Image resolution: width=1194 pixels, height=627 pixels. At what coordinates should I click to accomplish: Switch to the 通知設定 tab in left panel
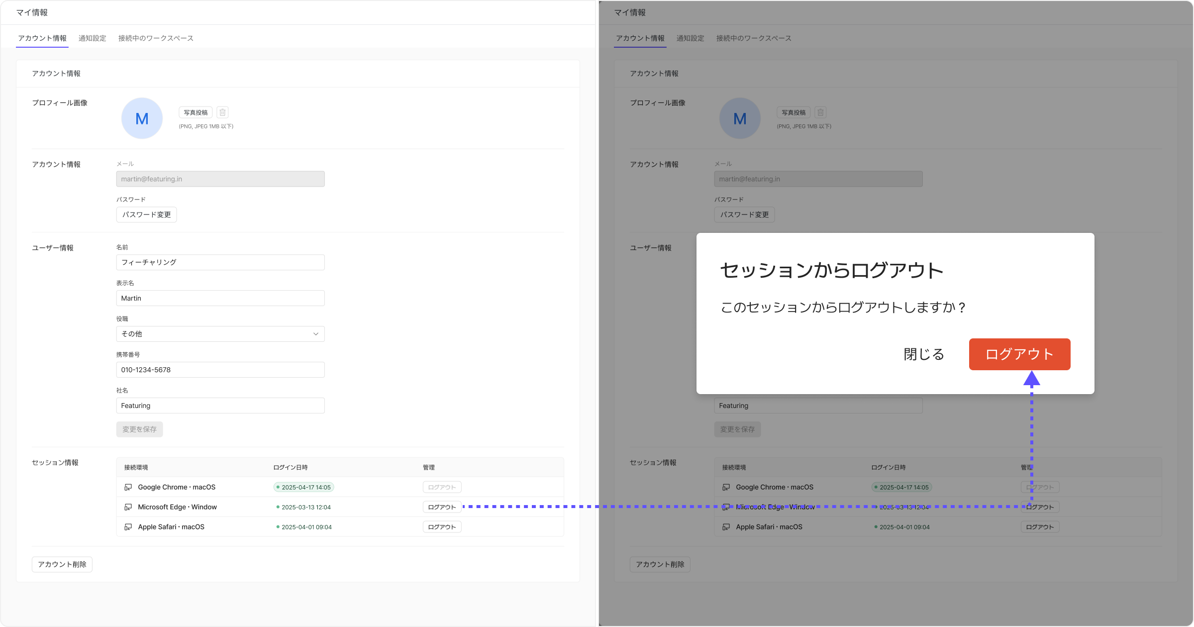(92, 38)
